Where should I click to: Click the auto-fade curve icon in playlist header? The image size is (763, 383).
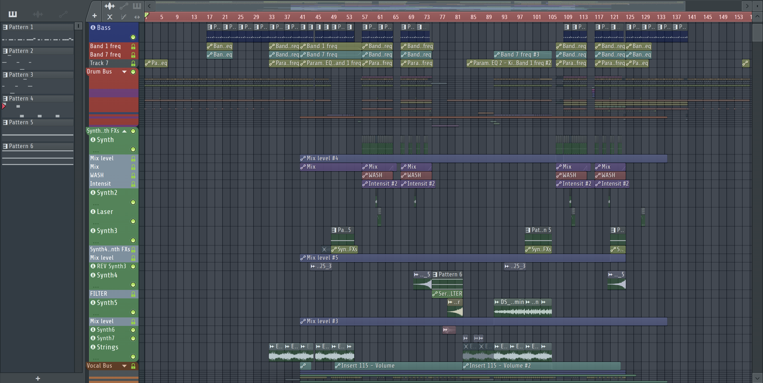click(124, 17)
